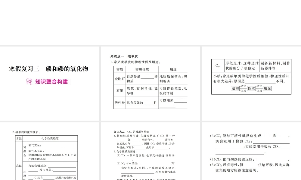Click the cell '地质勘探钻头,切割玻璃'
Viewport: 301px width, 180px height.
click(x=173, y=79)
